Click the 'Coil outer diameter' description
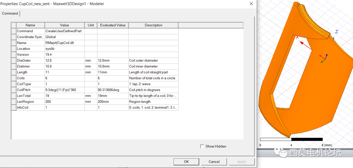The height and width of the screenshot is (168, 353). [x=153, y=61]
